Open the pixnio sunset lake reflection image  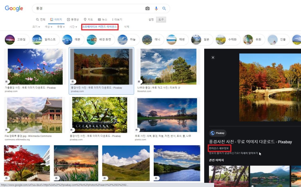tap(167, 115)
